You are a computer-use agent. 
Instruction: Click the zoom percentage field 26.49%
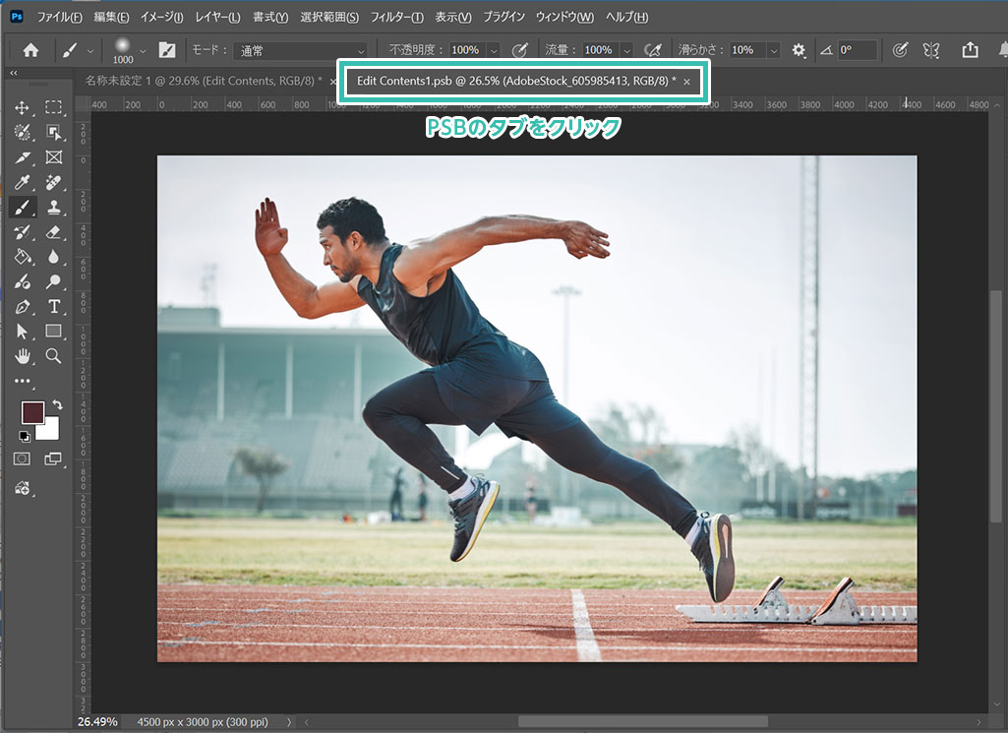(98, 721)
